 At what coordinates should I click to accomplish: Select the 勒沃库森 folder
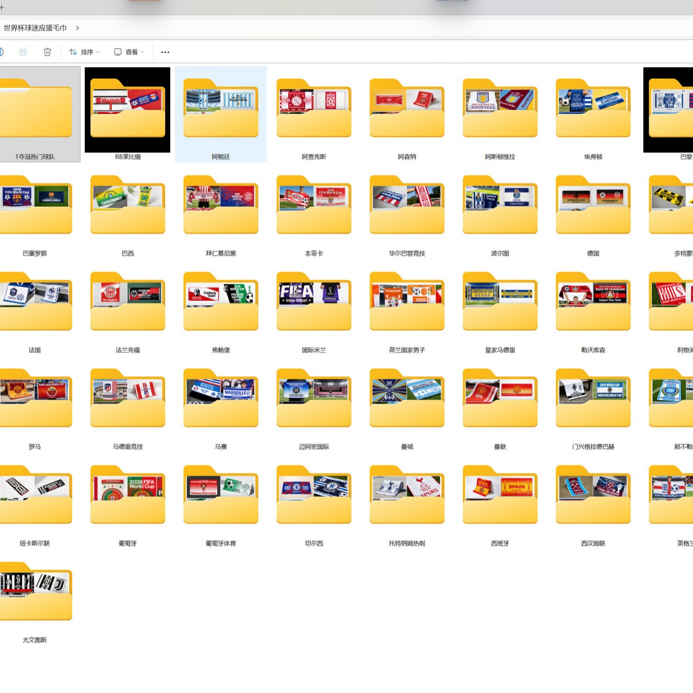[x=593, y=301]
